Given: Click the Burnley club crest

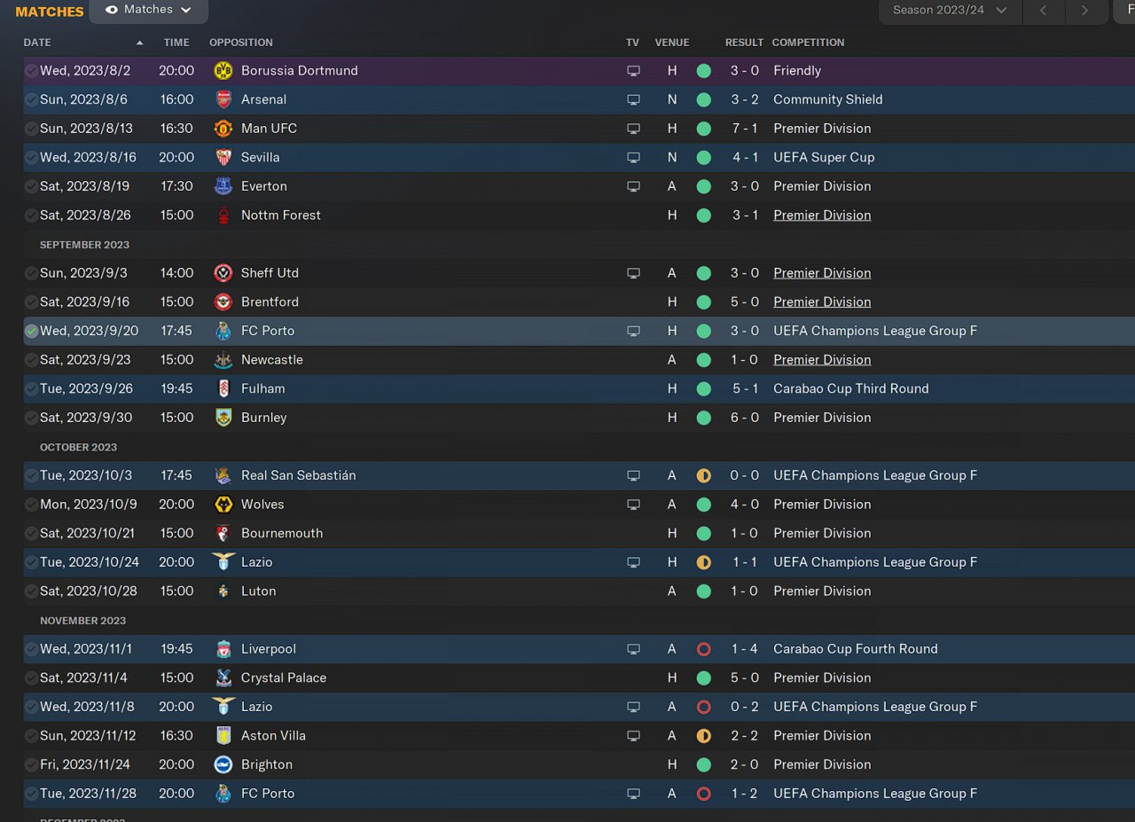Looking at the screenshot, I should [x=223, y=418].
